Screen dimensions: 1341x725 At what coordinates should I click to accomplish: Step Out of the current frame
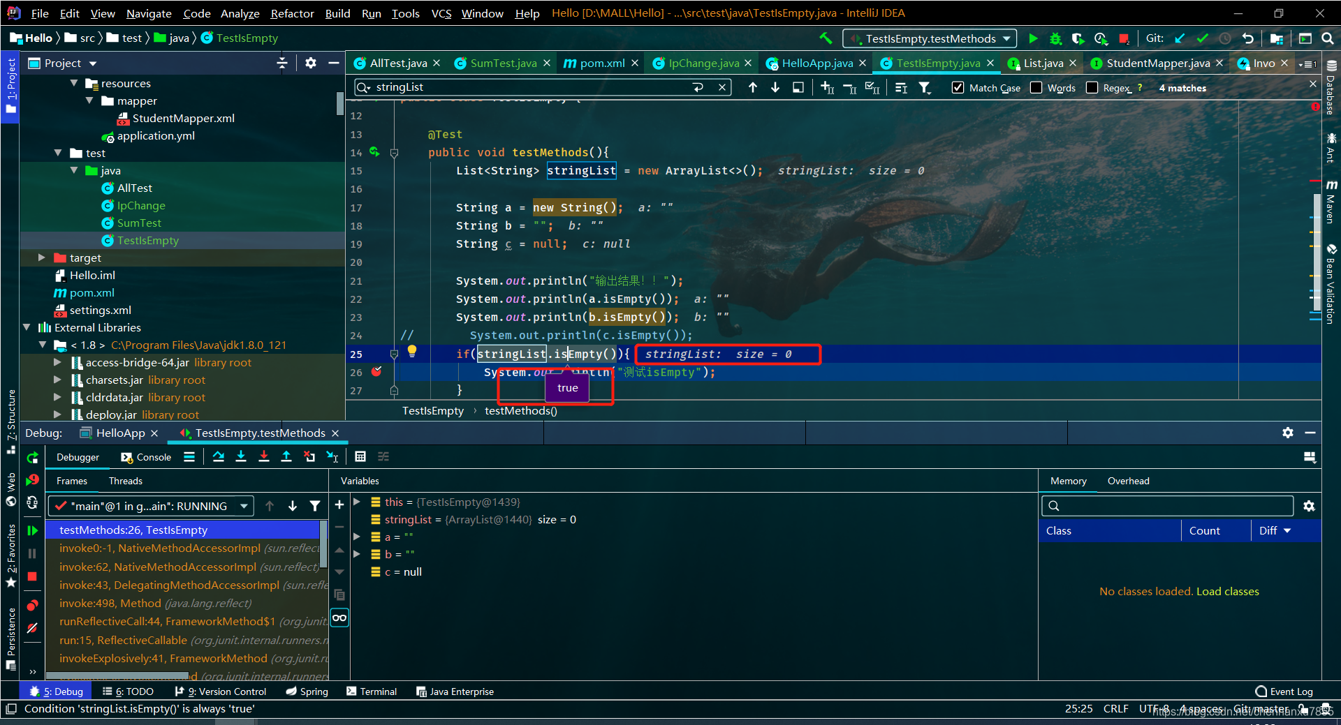pyautogui.click(x=286, y=456)
